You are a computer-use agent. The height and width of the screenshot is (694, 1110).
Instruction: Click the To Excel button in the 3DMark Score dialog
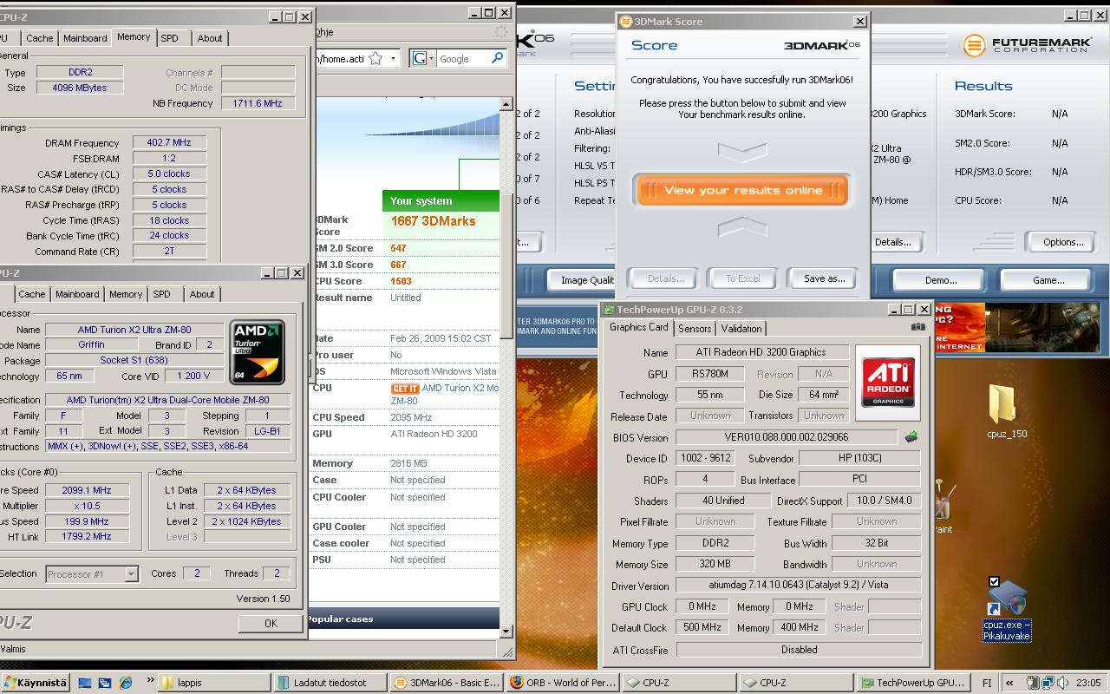click(742, 278)
